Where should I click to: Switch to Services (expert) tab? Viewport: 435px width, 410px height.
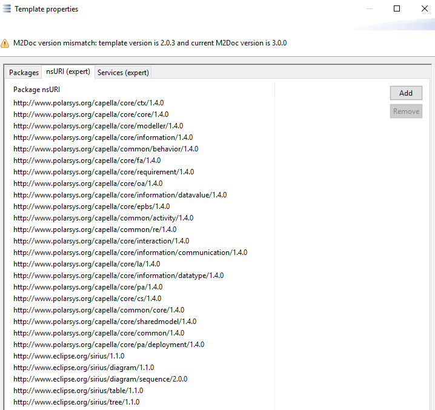pos(123,73)
